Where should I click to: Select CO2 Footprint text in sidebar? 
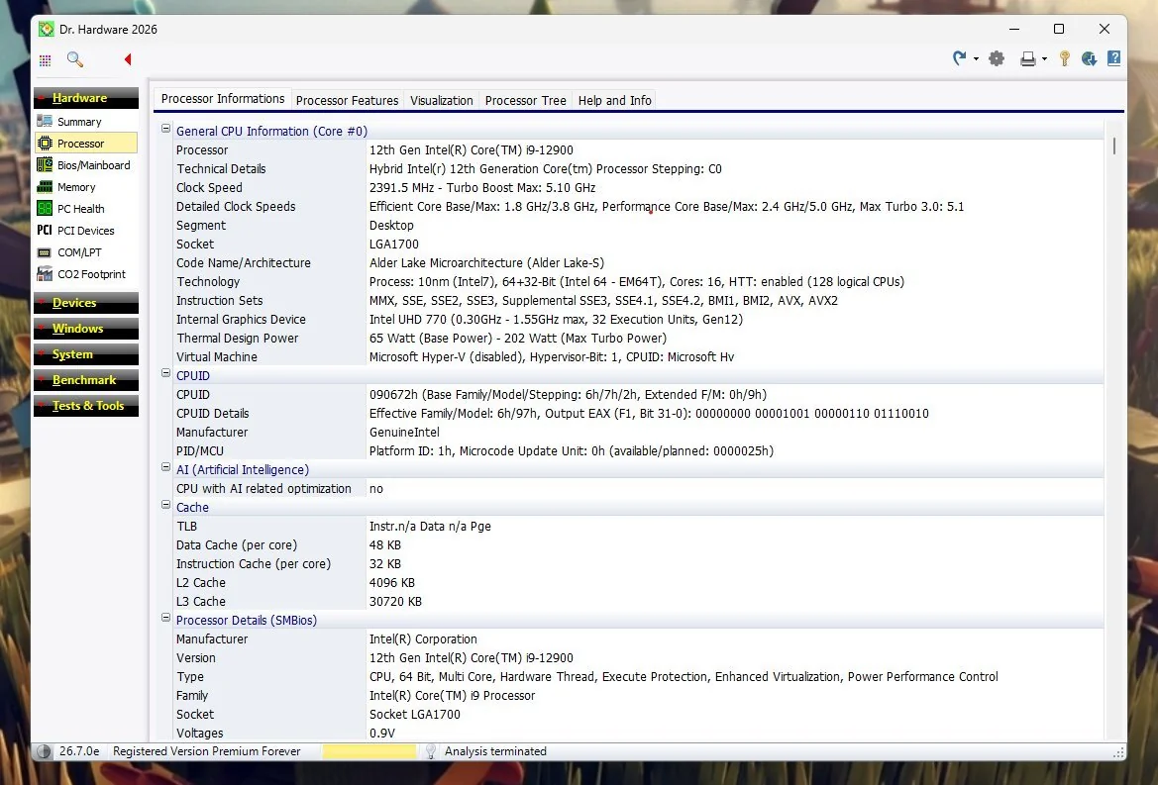coord(91,274)
